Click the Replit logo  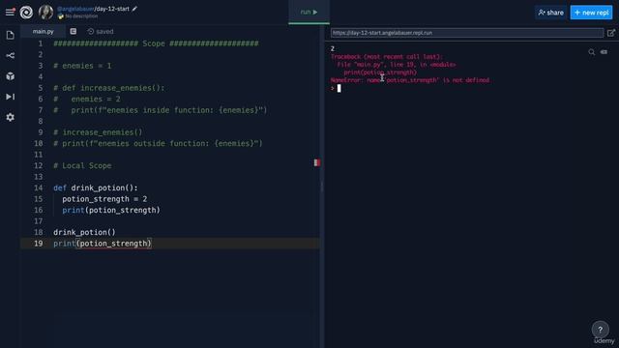pos(26,13)
